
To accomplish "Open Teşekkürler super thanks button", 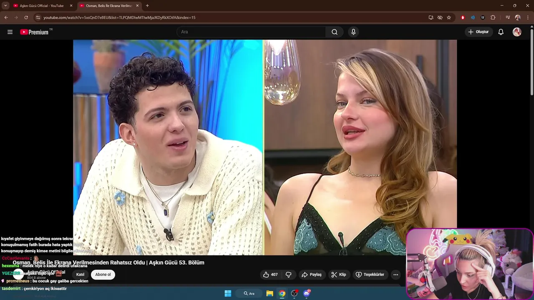I will 370,275.
